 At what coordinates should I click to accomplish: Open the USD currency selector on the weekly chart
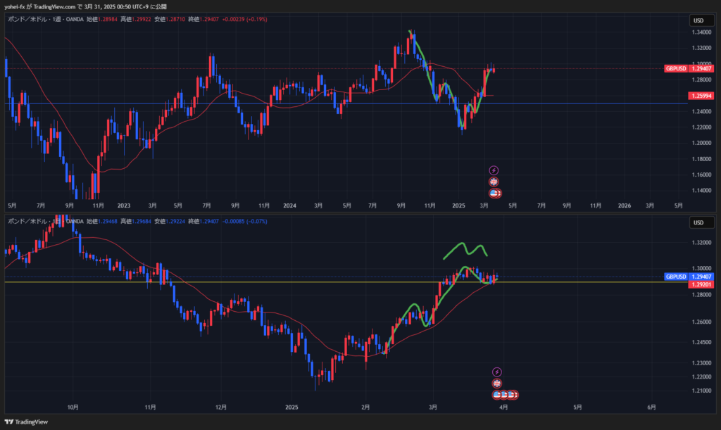coord(698,20)
